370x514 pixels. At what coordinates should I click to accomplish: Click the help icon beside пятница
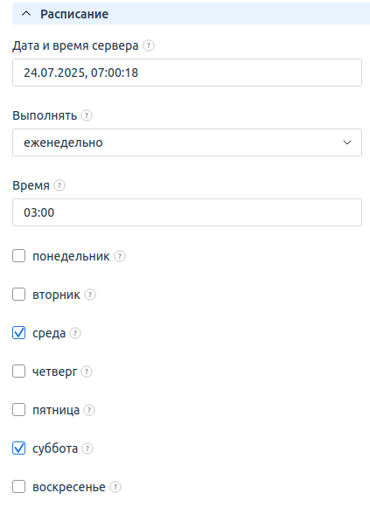tap(89, 410)
